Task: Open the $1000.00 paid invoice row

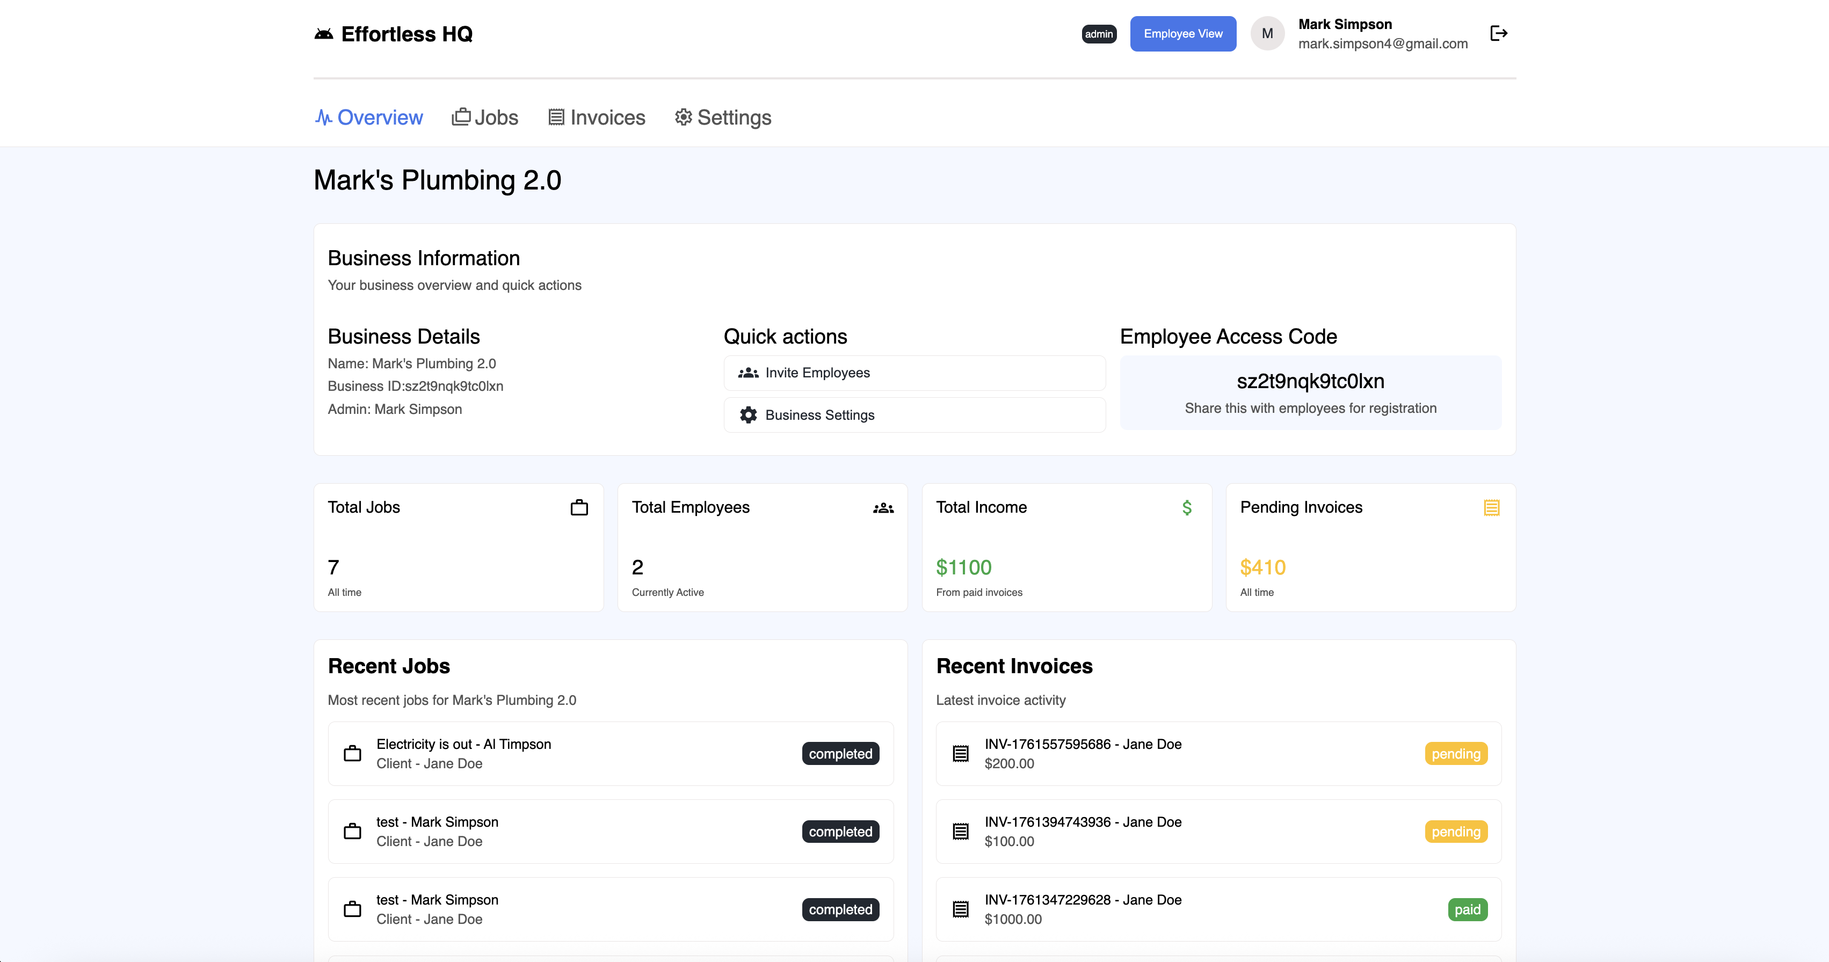Action: click(1218, 909)
